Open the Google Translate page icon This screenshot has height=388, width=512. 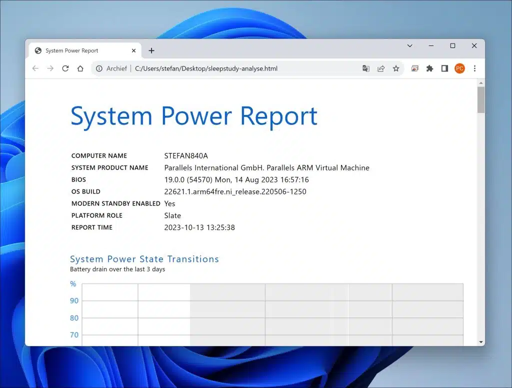(x=366, y=68)
